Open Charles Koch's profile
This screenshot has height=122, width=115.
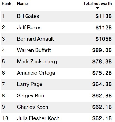32,107
